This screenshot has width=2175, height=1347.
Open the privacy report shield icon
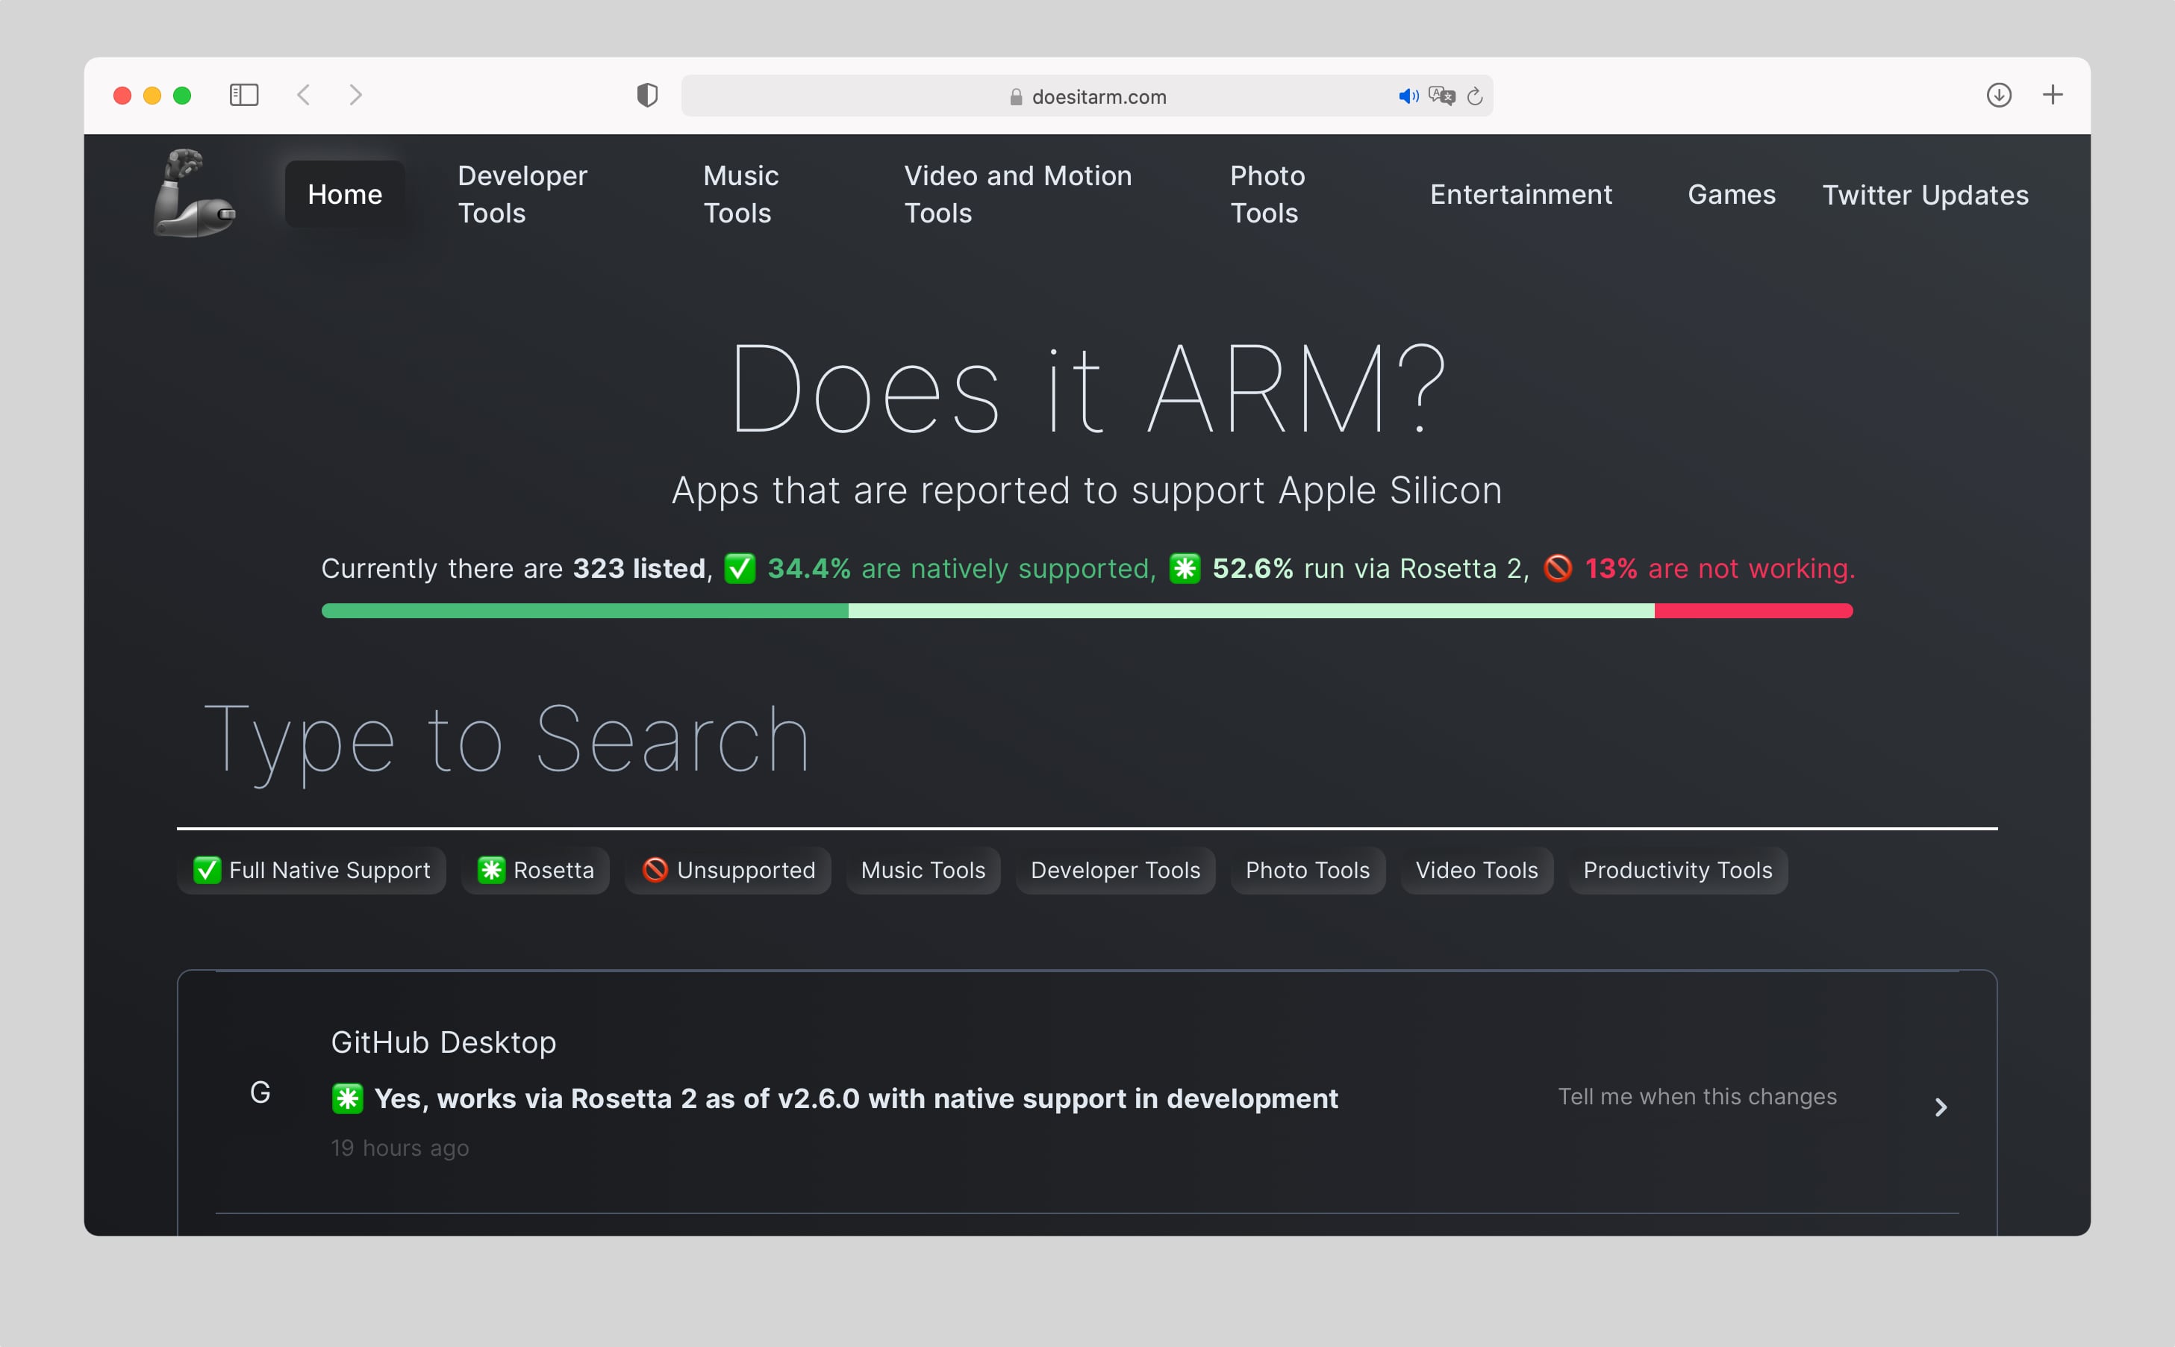[x=647, y=96]
